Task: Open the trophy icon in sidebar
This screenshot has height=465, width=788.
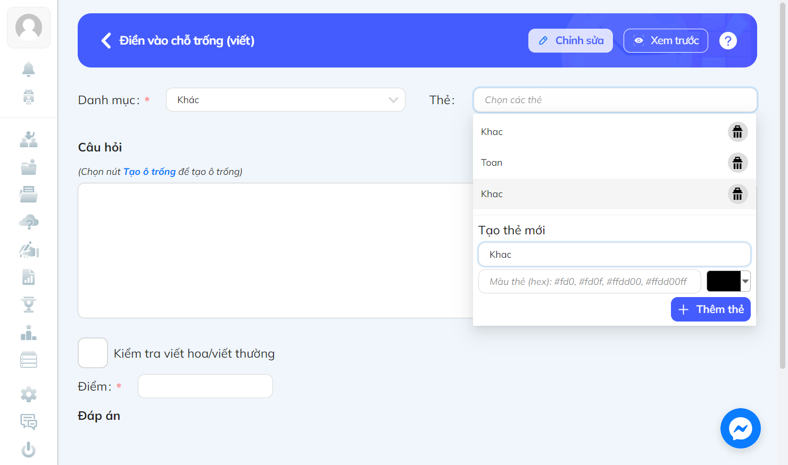Action: click(29, 305)
